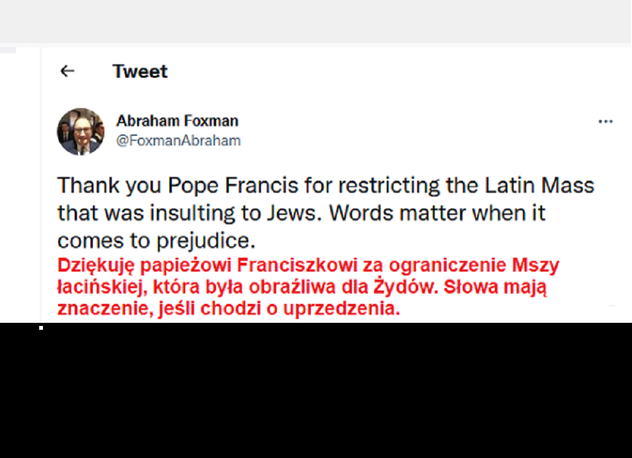Click the phrase "Words matter when it"
The height and width of the screenshot is (458, 632).
click(437, 213)
